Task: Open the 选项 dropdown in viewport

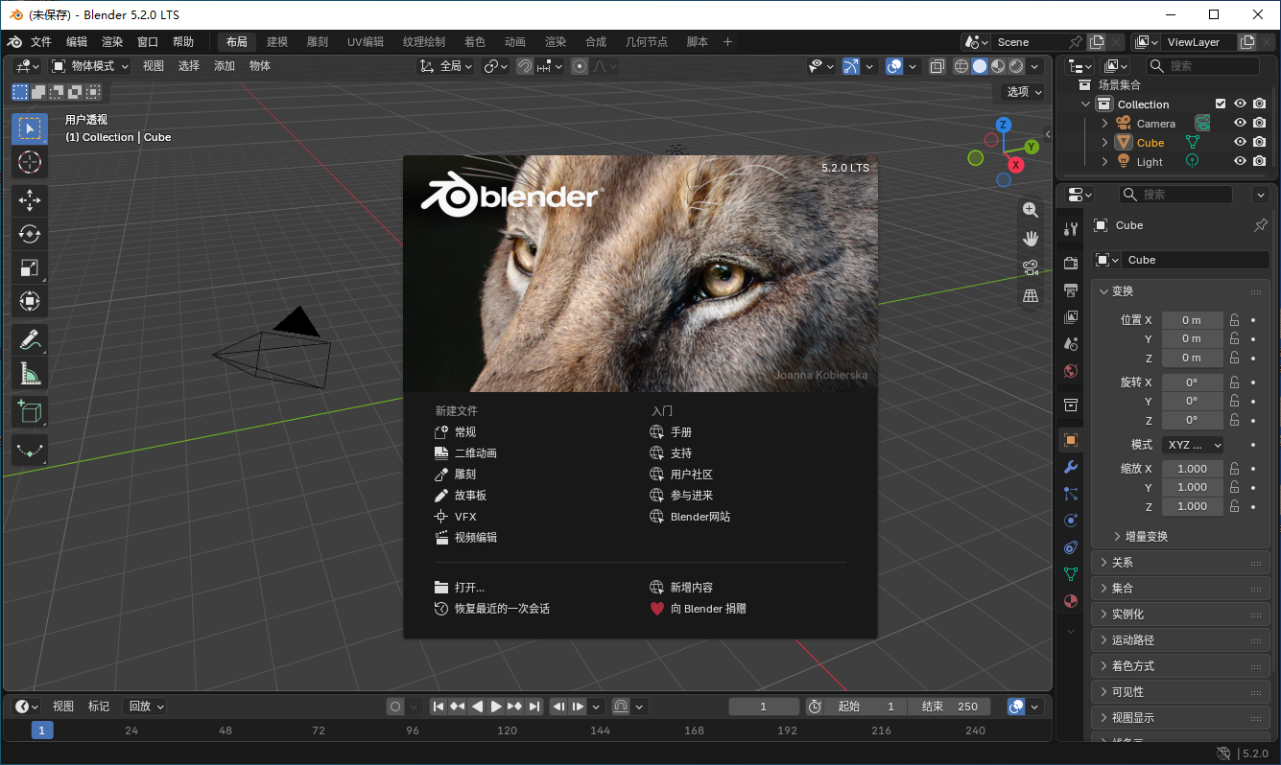Action: 1026,92
